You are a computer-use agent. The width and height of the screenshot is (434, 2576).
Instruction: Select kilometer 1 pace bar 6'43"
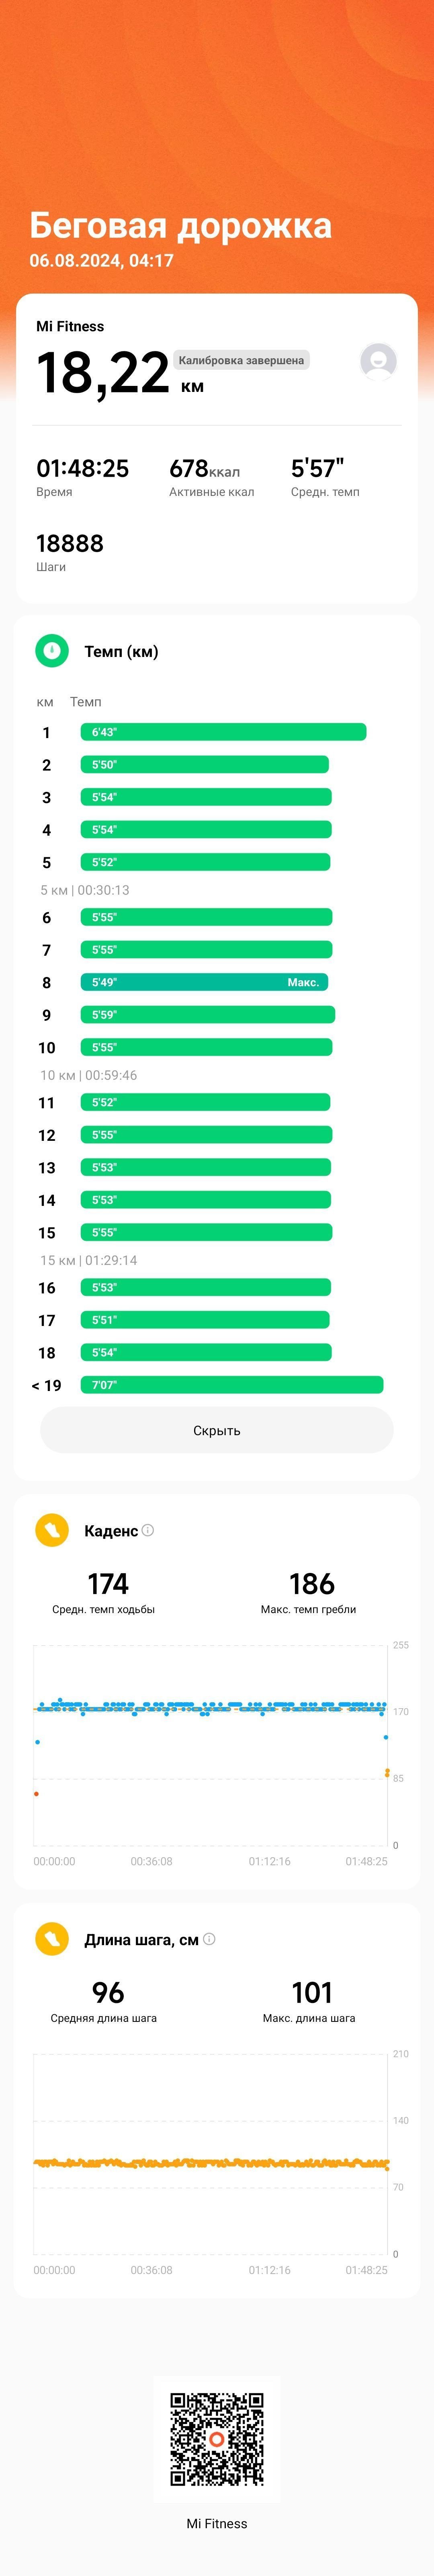click(x=223, y=732)
